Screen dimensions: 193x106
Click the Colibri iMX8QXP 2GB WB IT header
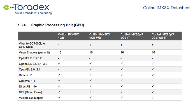point(163,36)
